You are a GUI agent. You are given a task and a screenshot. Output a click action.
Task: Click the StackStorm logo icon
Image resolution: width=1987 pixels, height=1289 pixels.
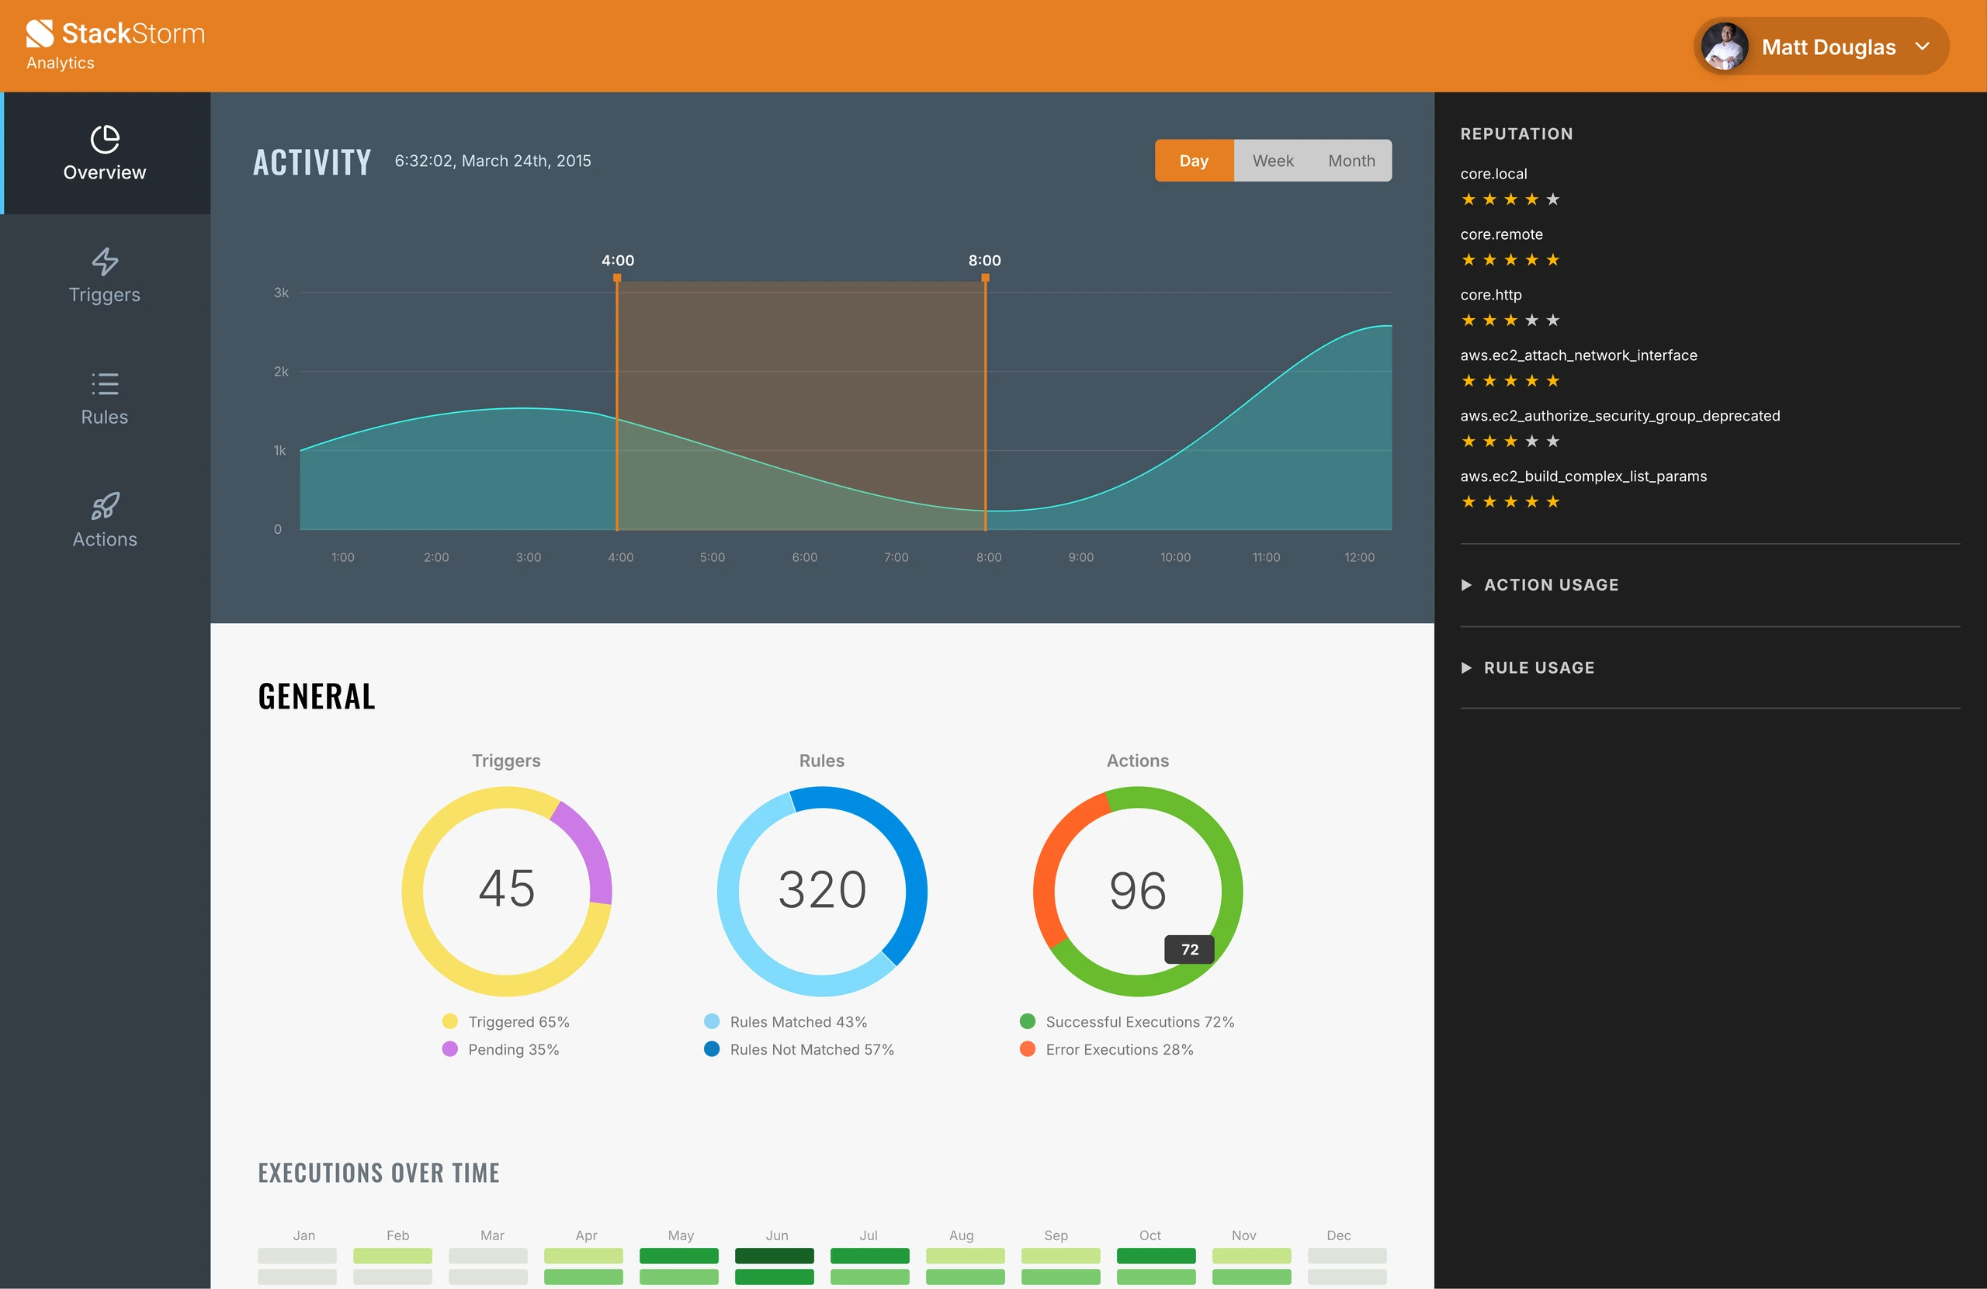(40, 33)
